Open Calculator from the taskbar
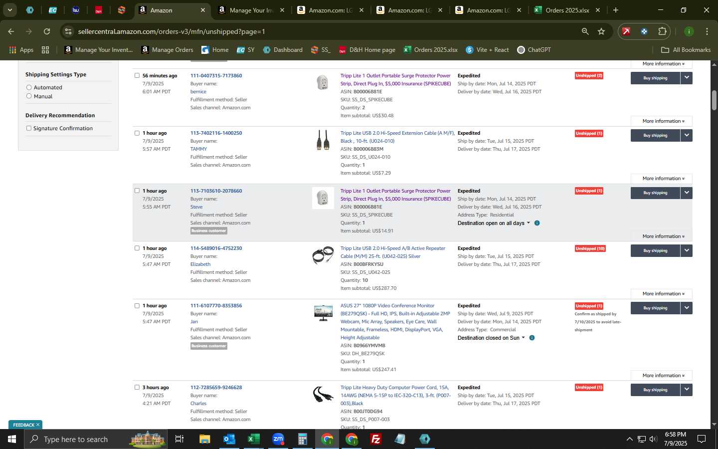This screenshot has width=718, height=449. 302,439
